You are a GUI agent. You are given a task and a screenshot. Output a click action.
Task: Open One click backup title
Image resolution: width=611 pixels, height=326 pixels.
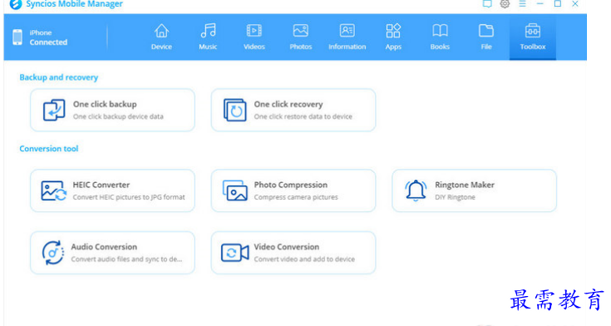105,104
